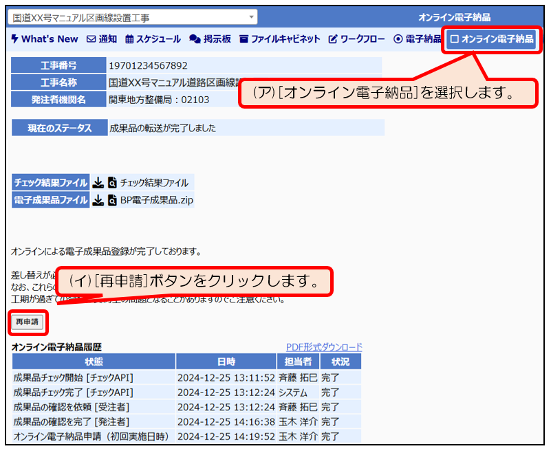551x453 pixels.
Task: Open ワークフロー in the navigation bar
Action: (356, 39)
